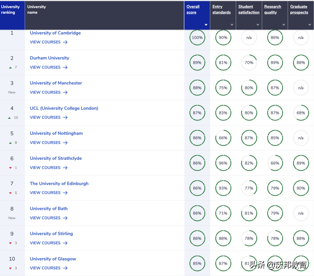Click Bath 81% student satisfaction circle
314x276 pixels.
point(249,213)
